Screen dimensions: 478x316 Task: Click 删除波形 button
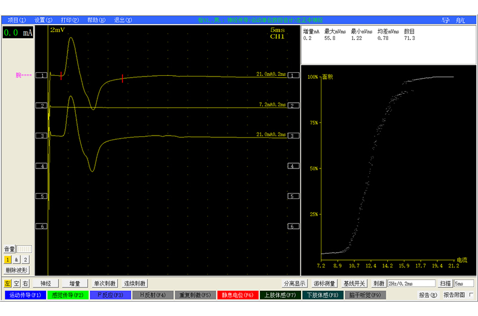pos(17,270)
